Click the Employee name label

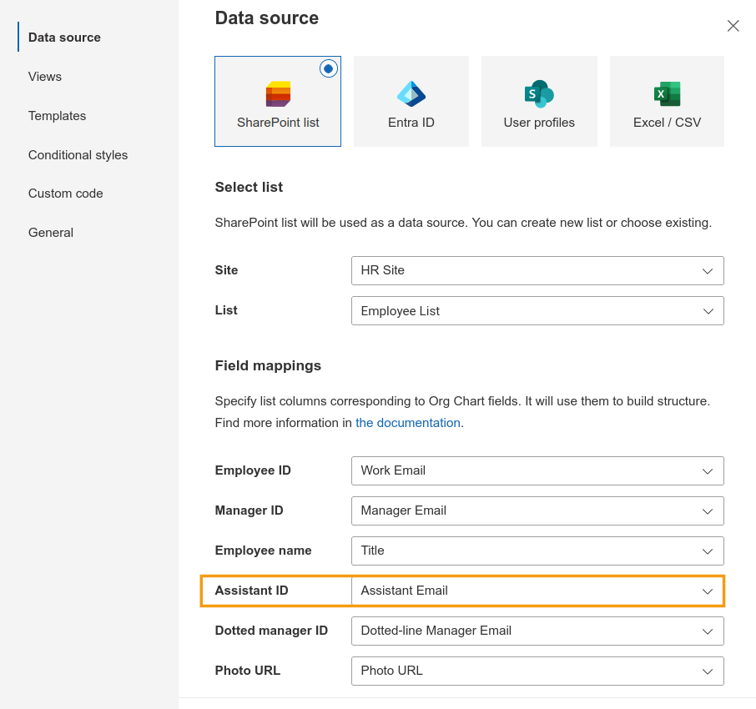pyautogui.click(x=263, y=551)
